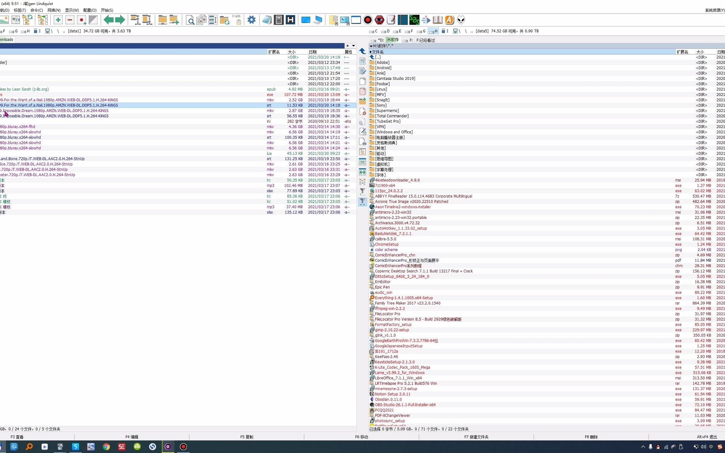This screenshot has width=725, height=453.
Task: Click the print file icon in vertical bar
Action: click(362, 142)
